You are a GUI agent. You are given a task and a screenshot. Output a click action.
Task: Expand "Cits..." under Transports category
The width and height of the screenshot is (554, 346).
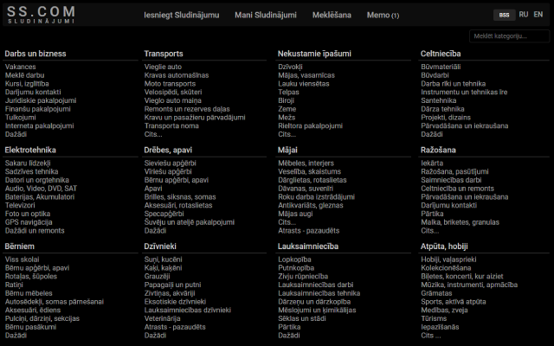click(153, 134)
